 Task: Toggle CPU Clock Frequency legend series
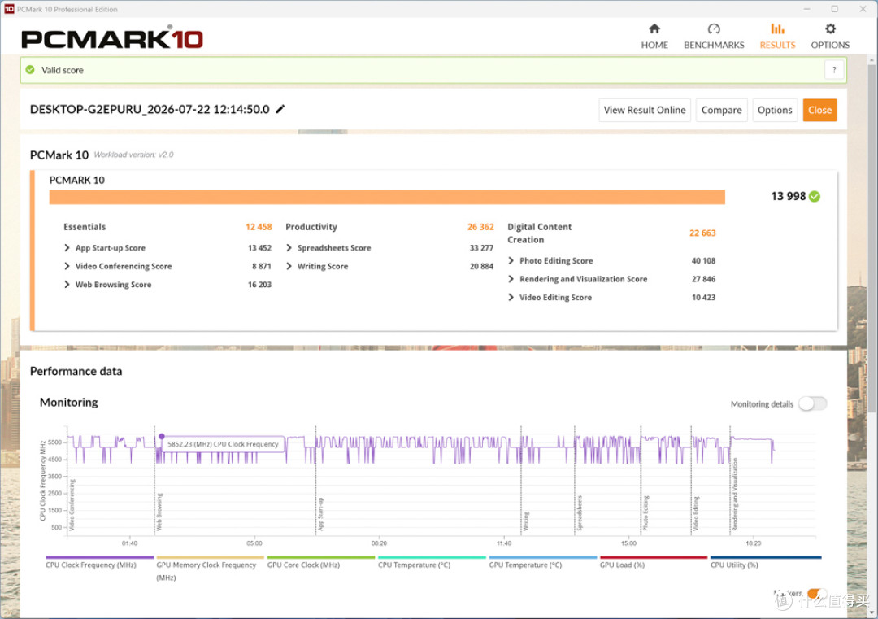[x=99, y=562]
